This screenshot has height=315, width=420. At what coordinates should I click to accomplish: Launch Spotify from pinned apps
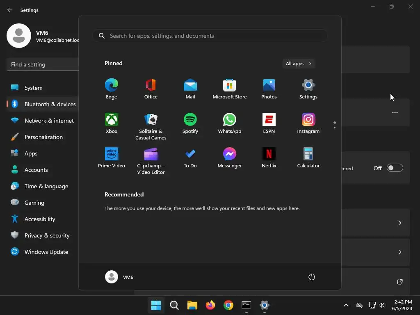(190, 123)
